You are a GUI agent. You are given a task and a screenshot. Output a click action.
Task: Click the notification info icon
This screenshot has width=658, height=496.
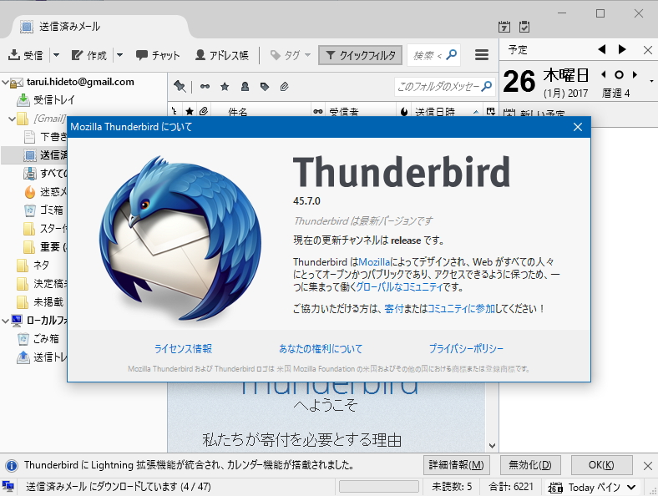click(12, 465)
